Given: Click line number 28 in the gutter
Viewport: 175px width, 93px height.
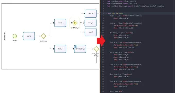Looking at the screenshot, I should click(x=103, y=67).
